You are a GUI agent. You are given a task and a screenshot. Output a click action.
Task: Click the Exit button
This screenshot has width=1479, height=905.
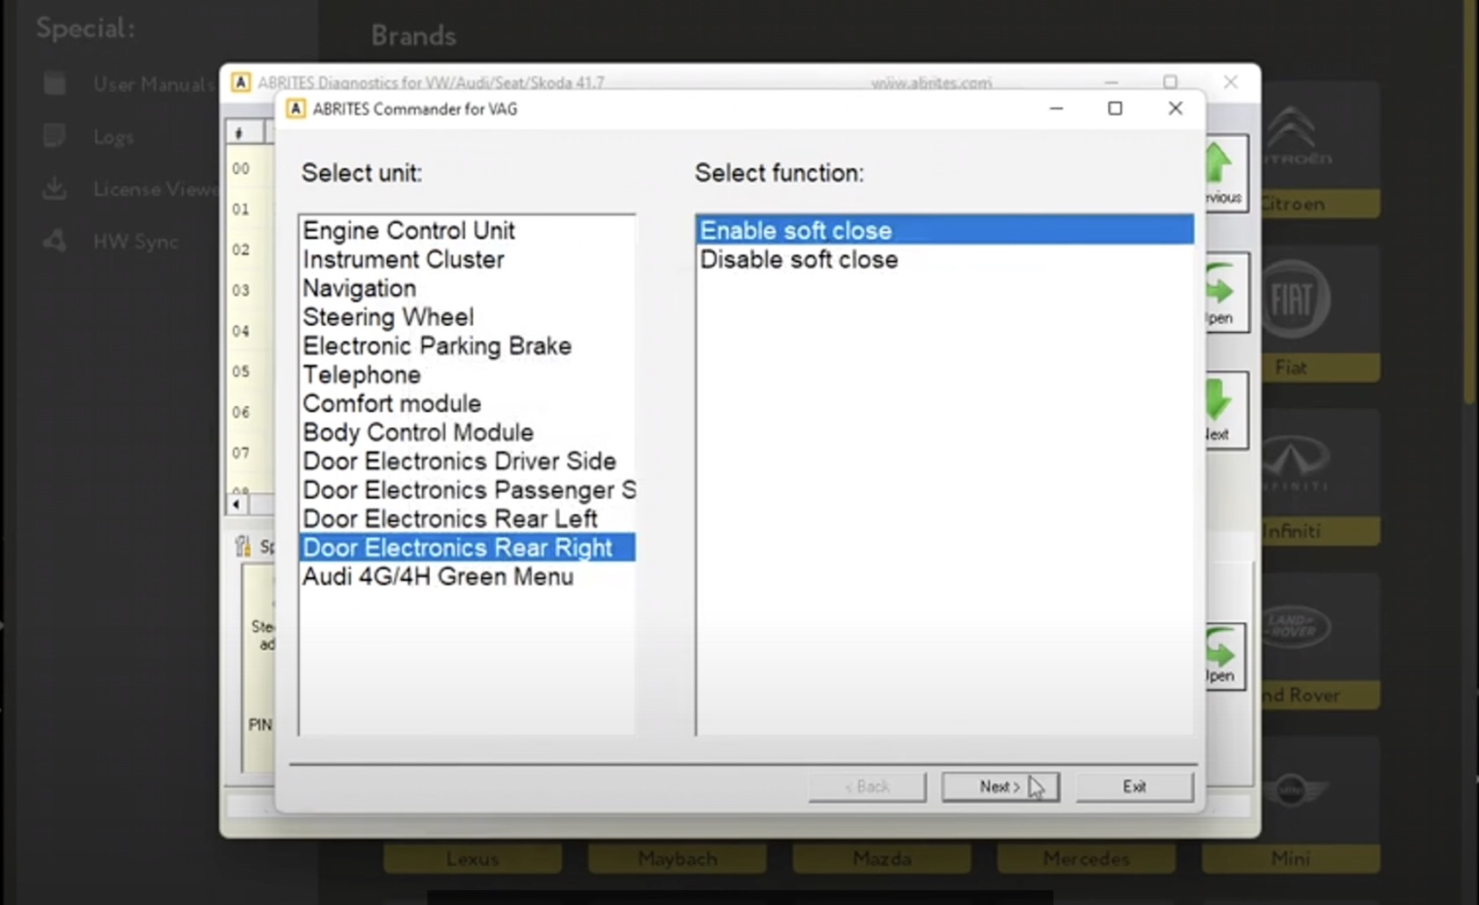(x=1134, y=786)
